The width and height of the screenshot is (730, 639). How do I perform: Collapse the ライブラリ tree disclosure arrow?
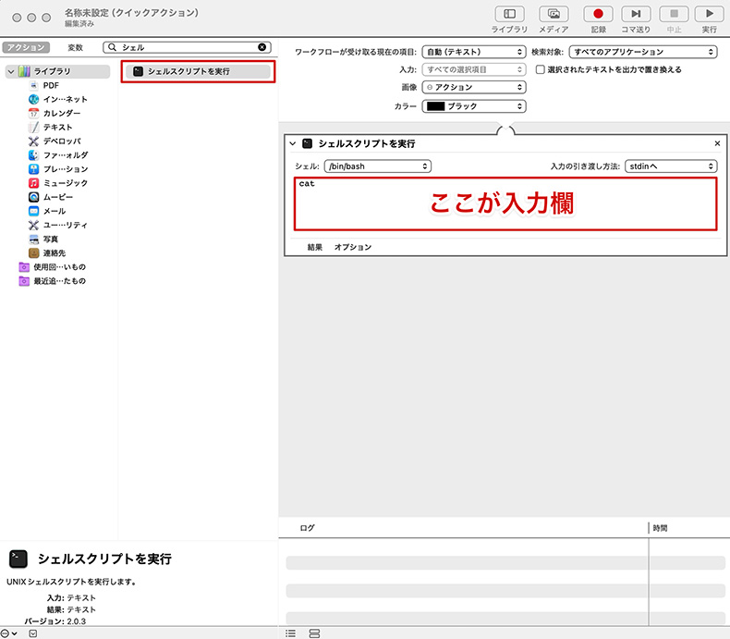coord(11,71)
